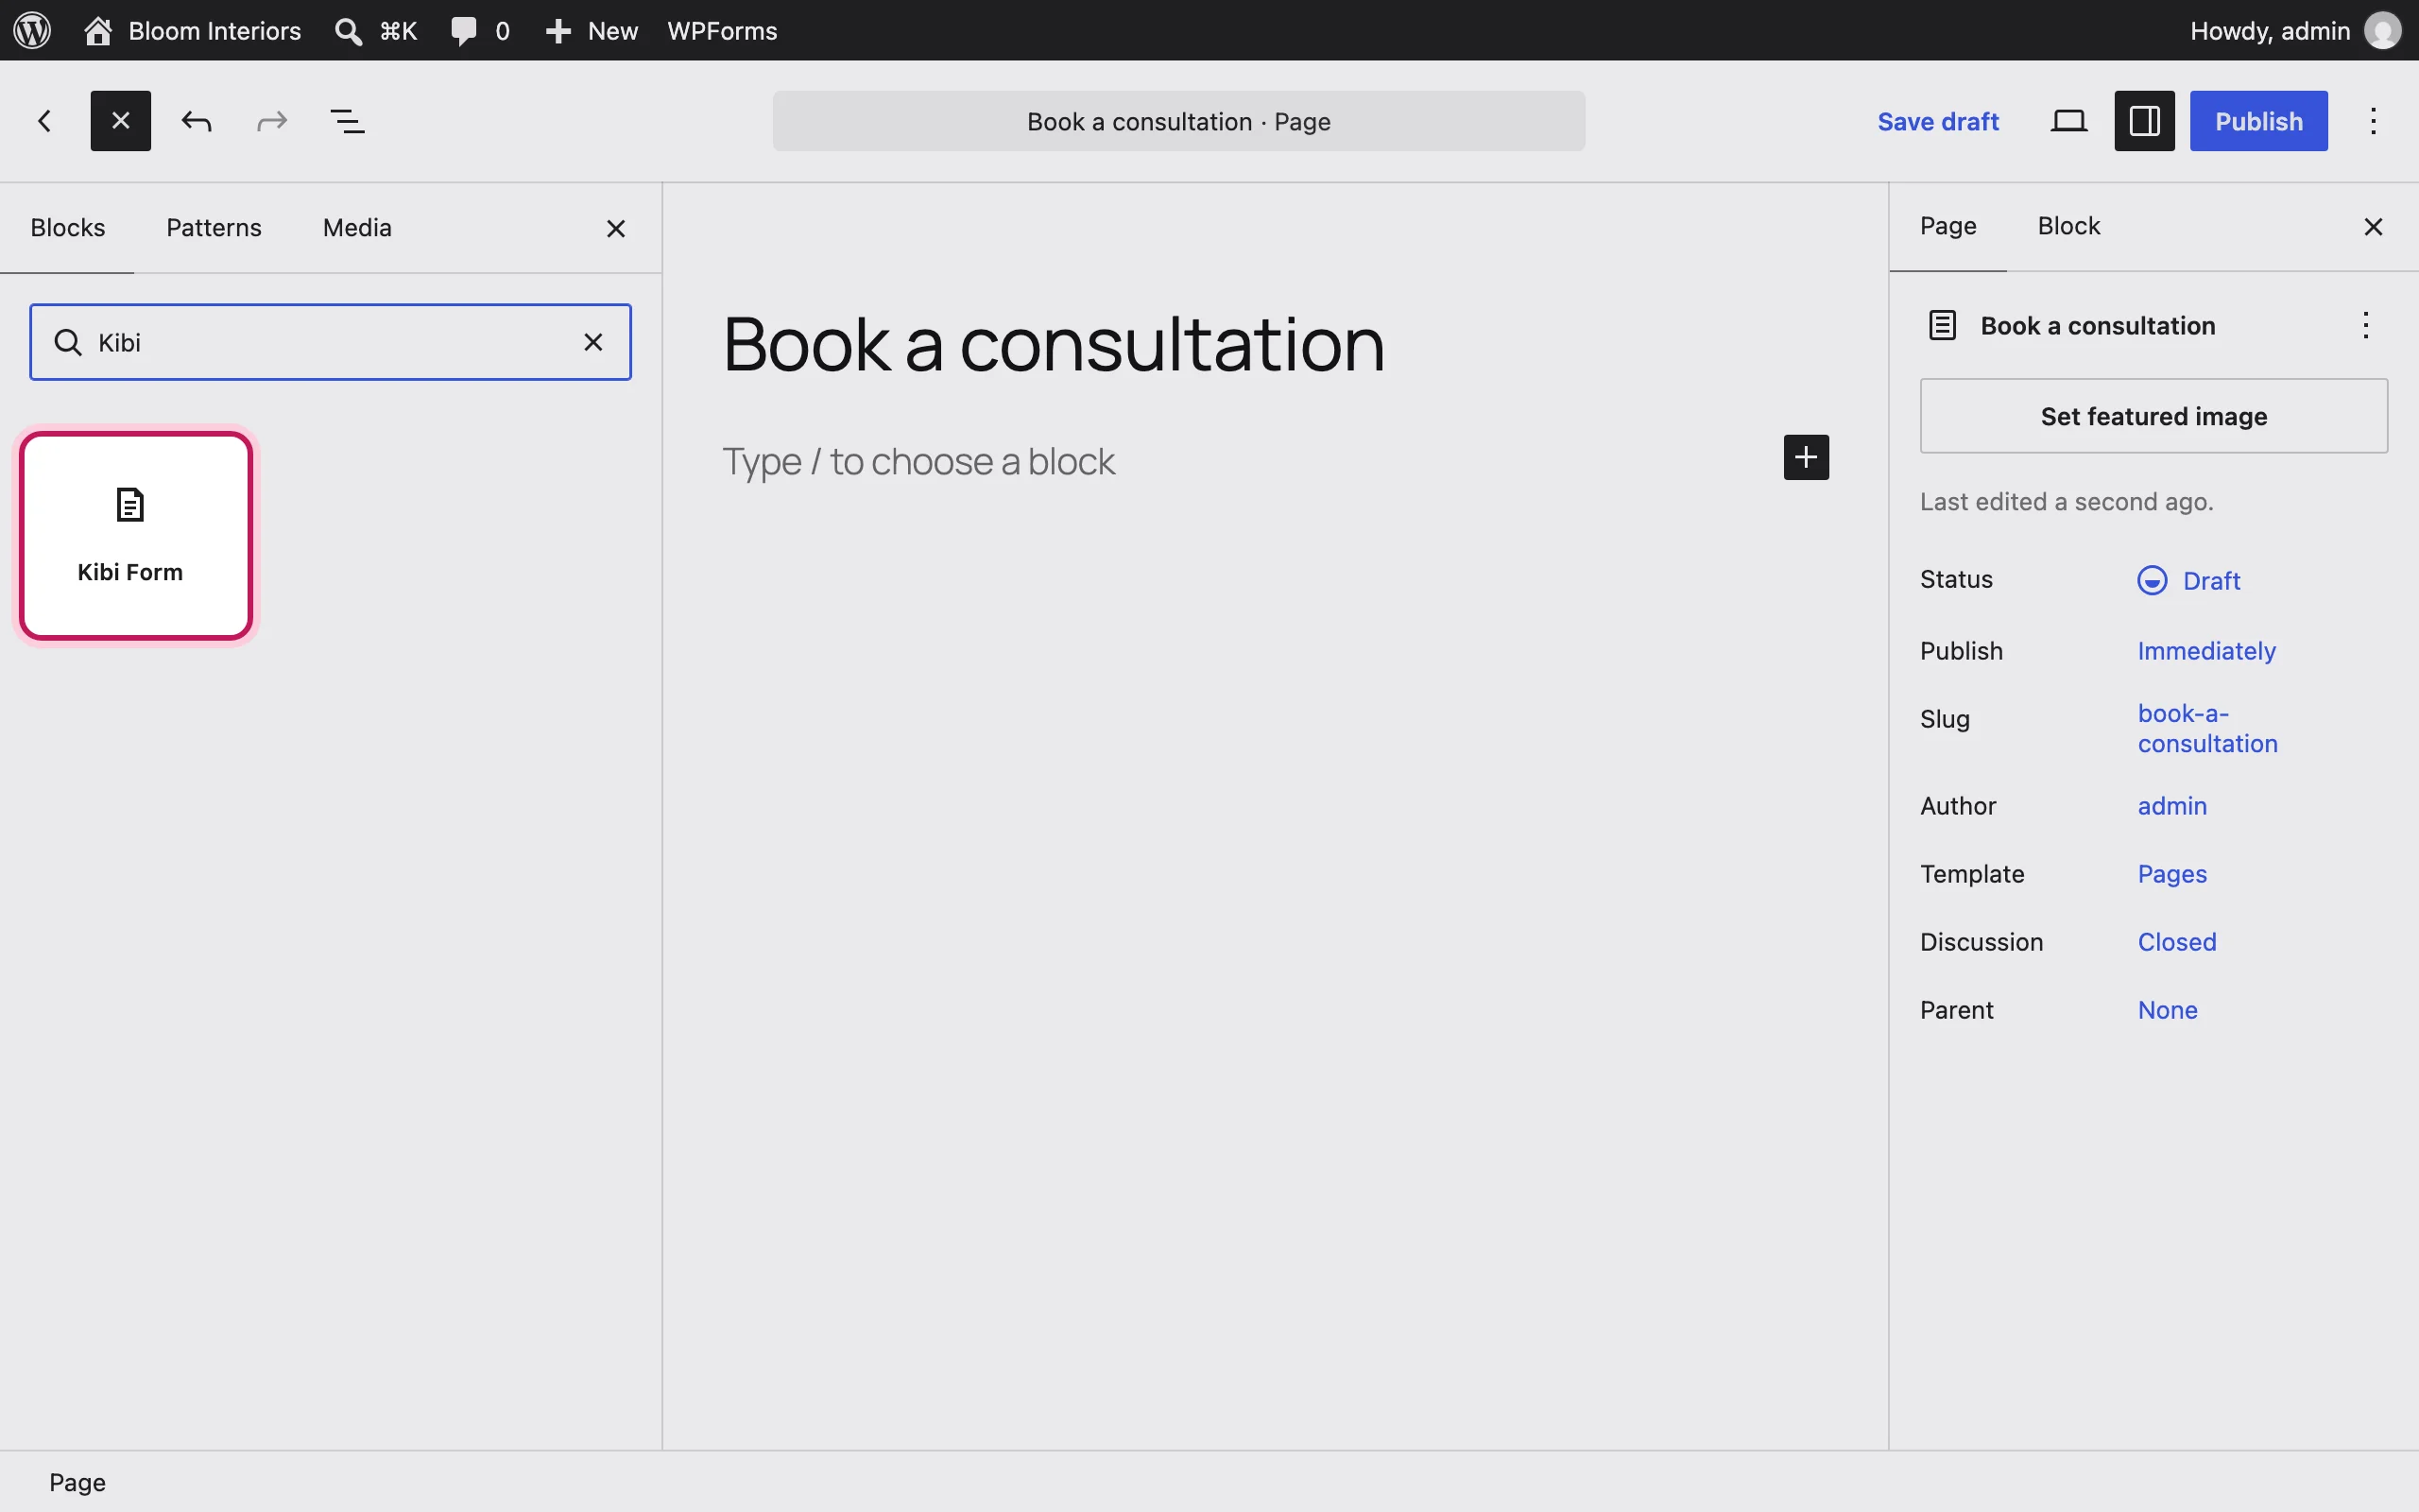Viewport: 2419px width, 1512px height.
Task: Open the preview device view icon
Action: tap(2068, 121)
